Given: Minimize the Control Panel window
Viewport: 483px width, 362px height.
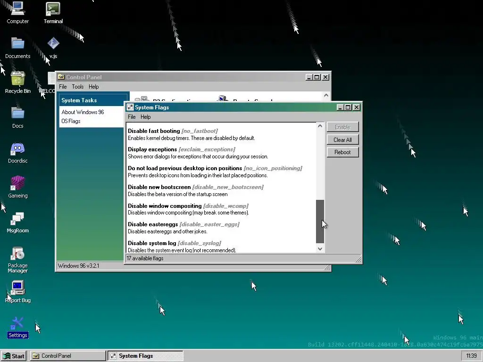Looking at the screenshot, I should pos(309,77).
